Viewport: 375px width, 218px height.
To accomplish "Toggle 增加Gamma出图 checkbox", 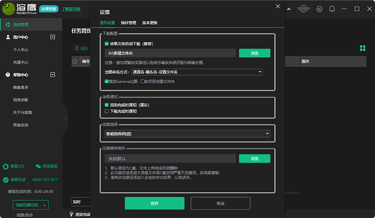I will click(106, 82).
